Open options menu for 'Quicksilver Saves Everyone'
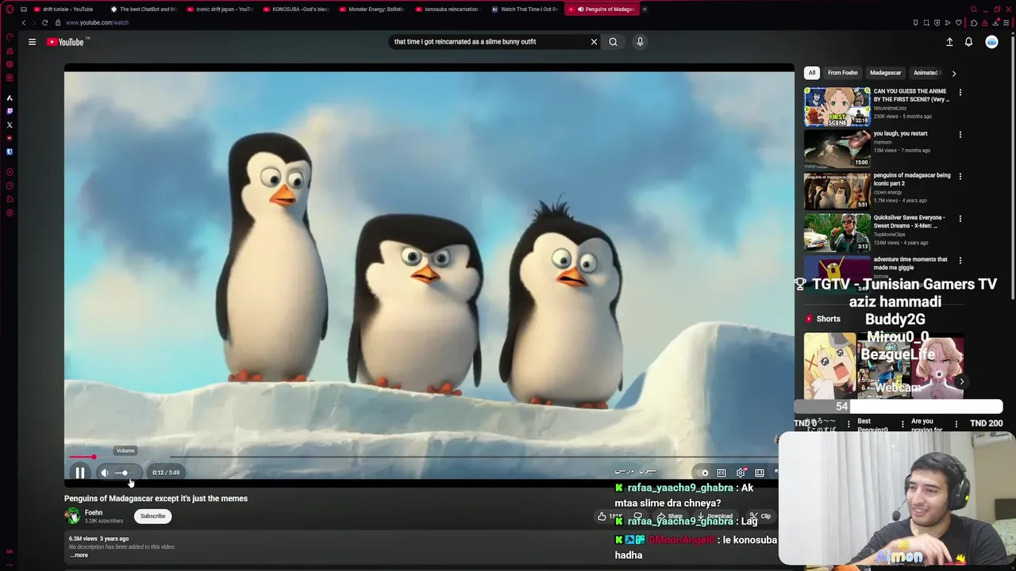 pos(960,218)
